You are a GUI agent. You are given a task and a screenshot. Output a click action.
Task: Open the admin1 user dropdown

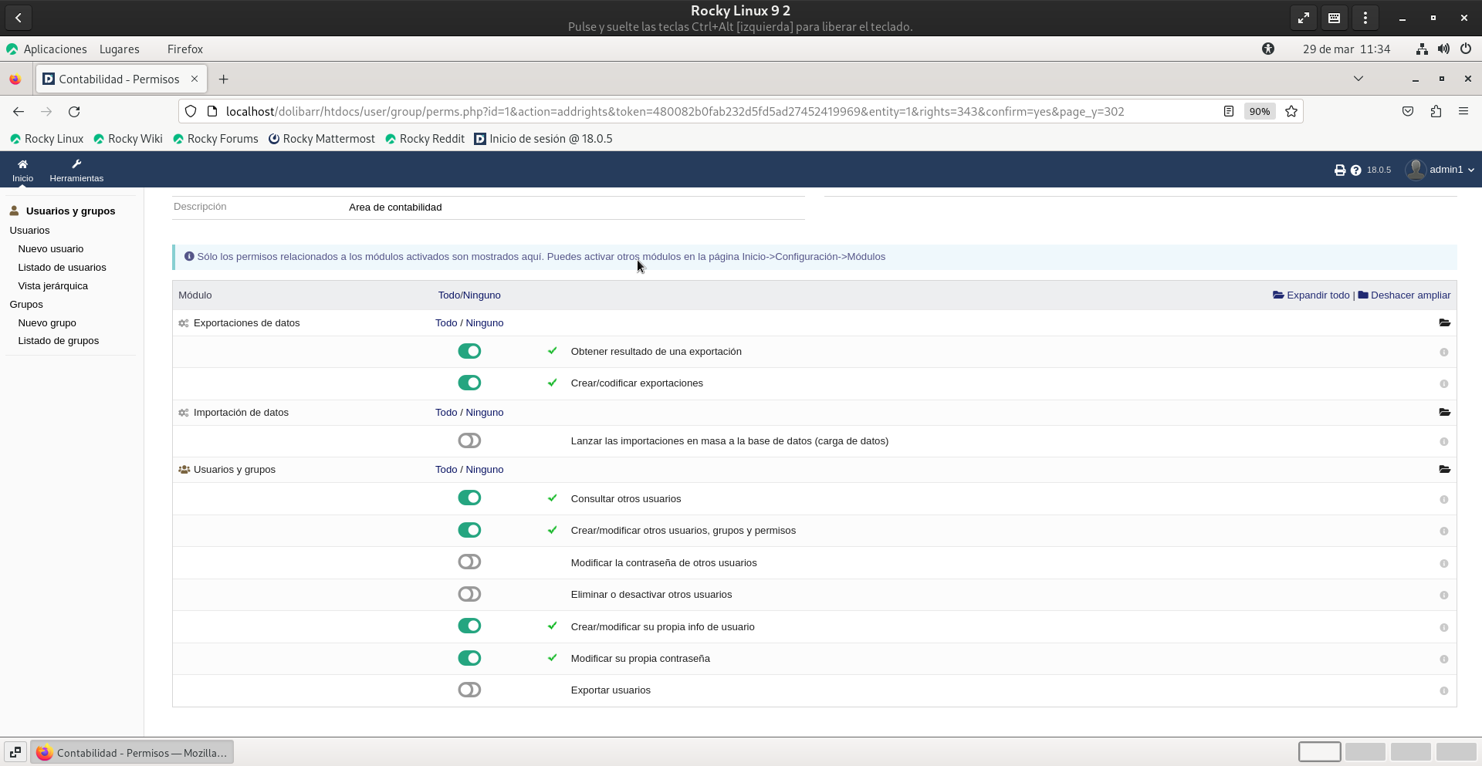pos(1440,170)
